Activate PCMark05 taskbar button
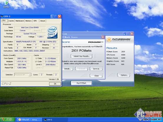Screen dimensions: 163x122 tap(29, 120)
